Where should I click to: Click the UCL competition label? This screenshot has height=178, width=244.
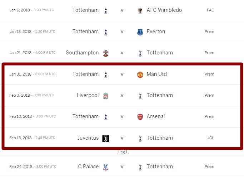pyautogui.click(x=210, y=138)
